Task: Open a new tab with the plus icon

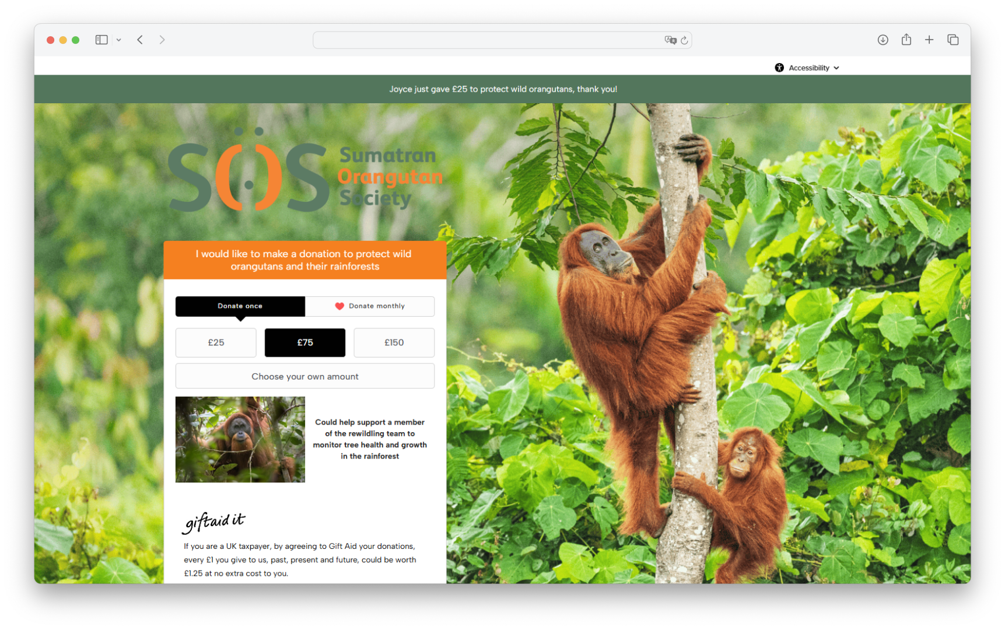Action: pyautogui.click(x=929, y=39)
